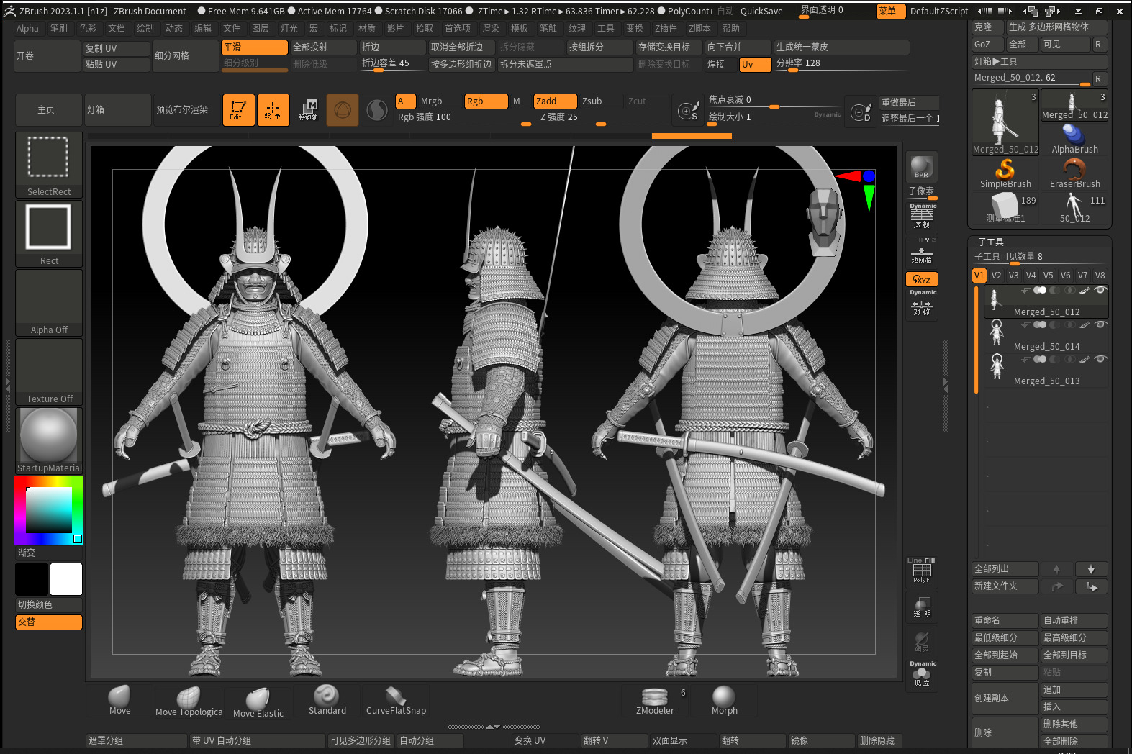Toggle the 平滑 (smooth) option

255,47
